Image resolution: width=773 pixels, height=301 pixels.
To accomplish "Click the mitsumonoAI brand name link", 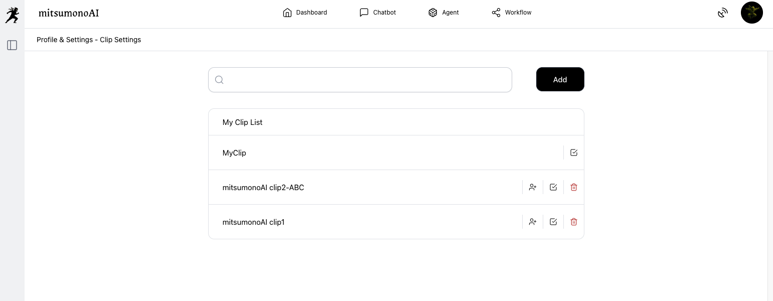I will [x=69, y=13].
